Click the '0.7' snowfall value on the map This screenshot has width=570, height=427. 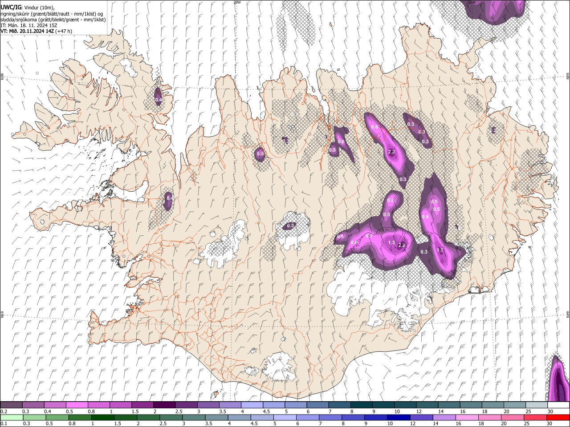(368, 236)
